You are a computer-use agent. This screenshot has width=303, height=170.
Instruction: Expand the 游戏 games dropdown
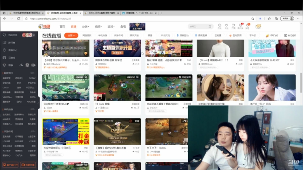[111, 27]
